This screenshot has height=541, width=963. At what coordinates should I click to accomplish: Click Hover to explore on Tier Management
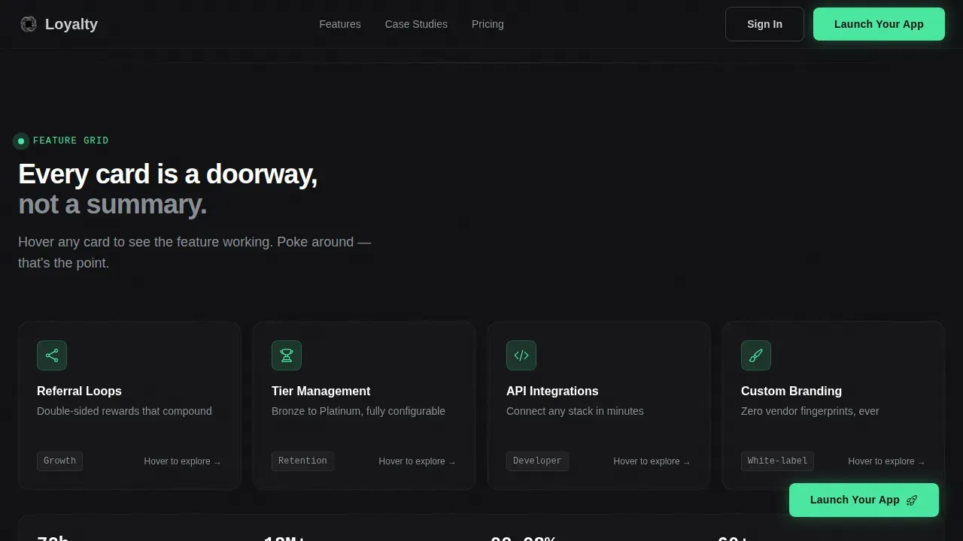418,461
